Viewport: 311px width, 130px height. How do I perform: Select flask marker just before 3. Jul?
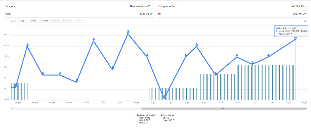[186, 55]
